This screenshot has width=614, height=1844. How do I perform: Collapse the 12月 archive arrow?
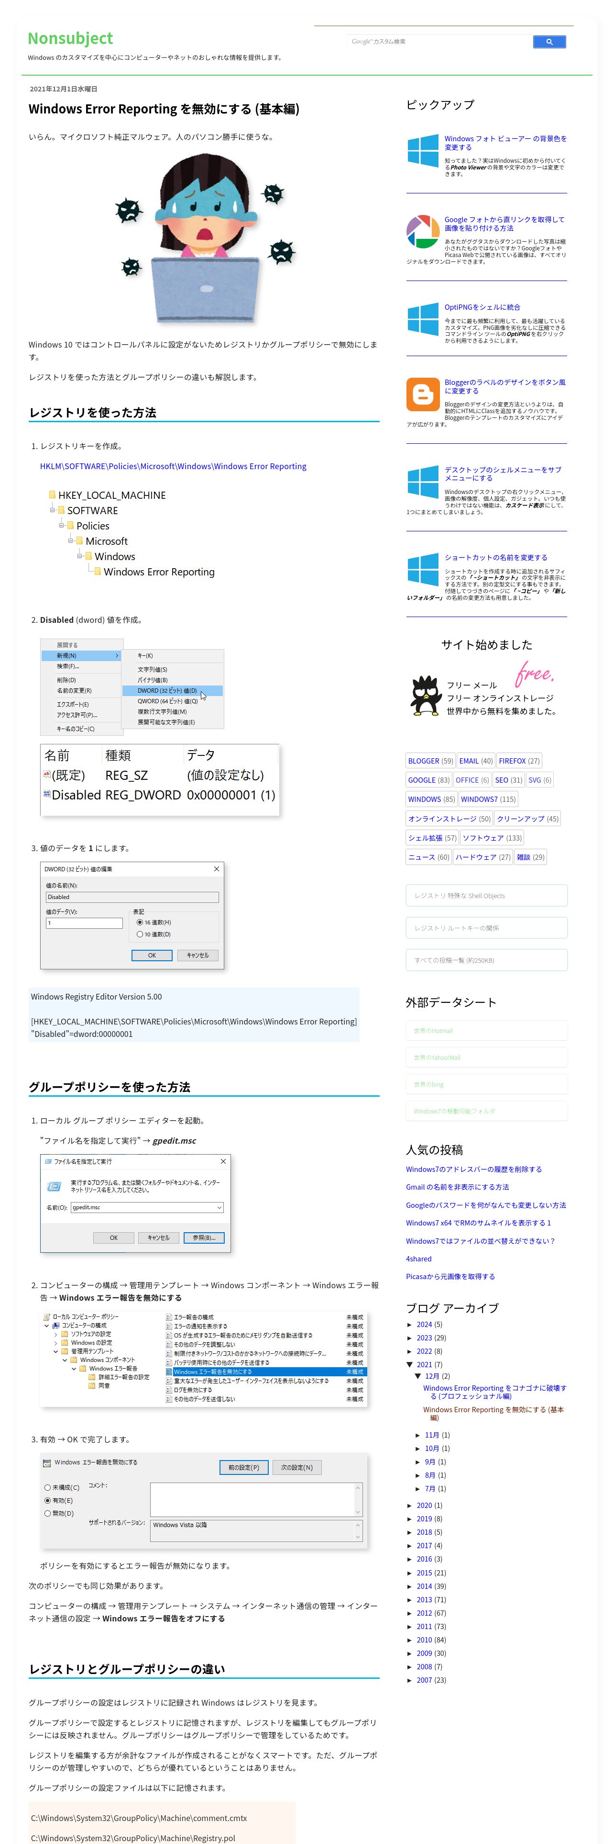point(418,1376)
